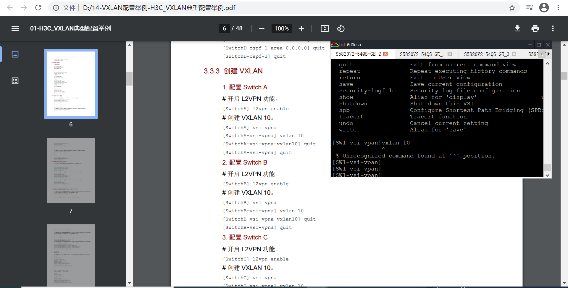Viewport: 568px width, 288px height.
Task: Switch to the S5820V2-54QS-GE_1 tab
Action: (422, 54)
